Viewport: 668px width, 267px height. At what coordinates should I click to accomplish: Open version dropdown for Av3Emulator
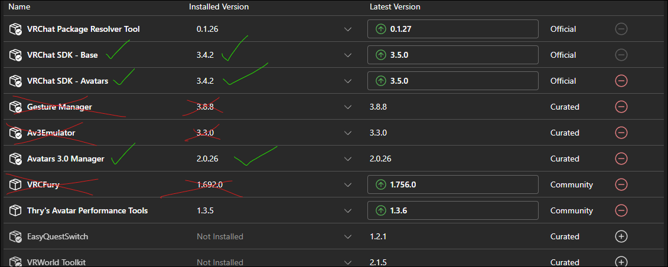(348, 133)
